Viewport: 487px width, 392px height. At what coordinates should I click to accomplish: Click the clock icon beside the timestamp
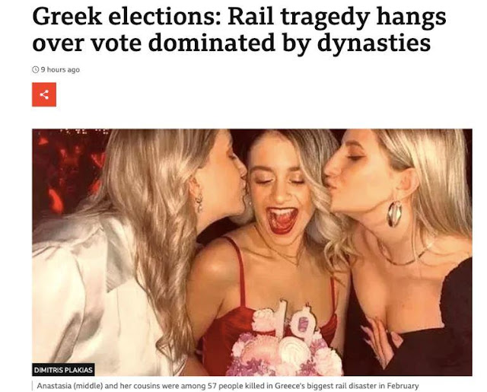[x=36, y=69]
